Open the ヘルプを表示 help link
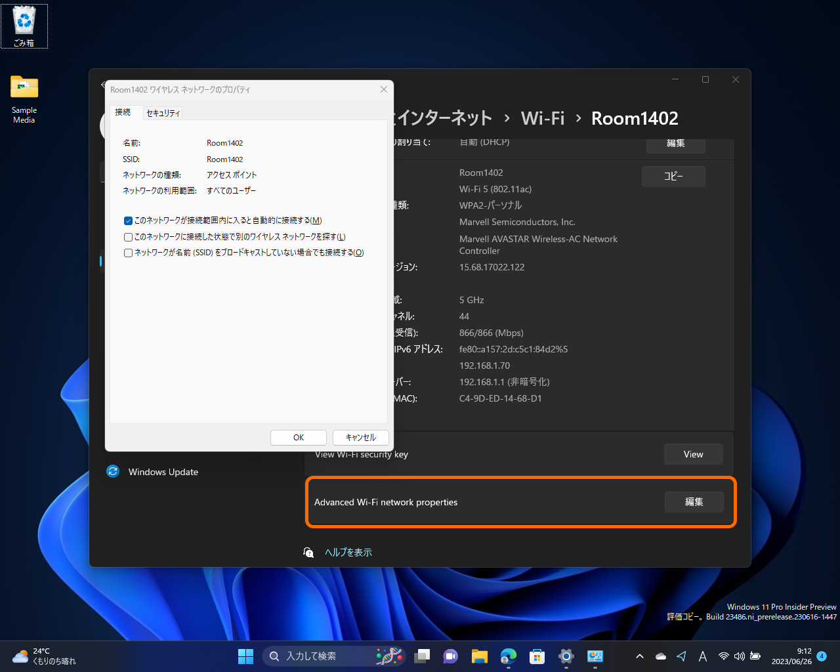The height and width of the screenshot is (672, 840). click(348, 552)
